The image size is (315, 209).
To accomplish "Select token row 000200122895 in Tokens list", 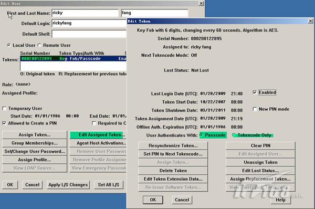I will pos(73,58).
